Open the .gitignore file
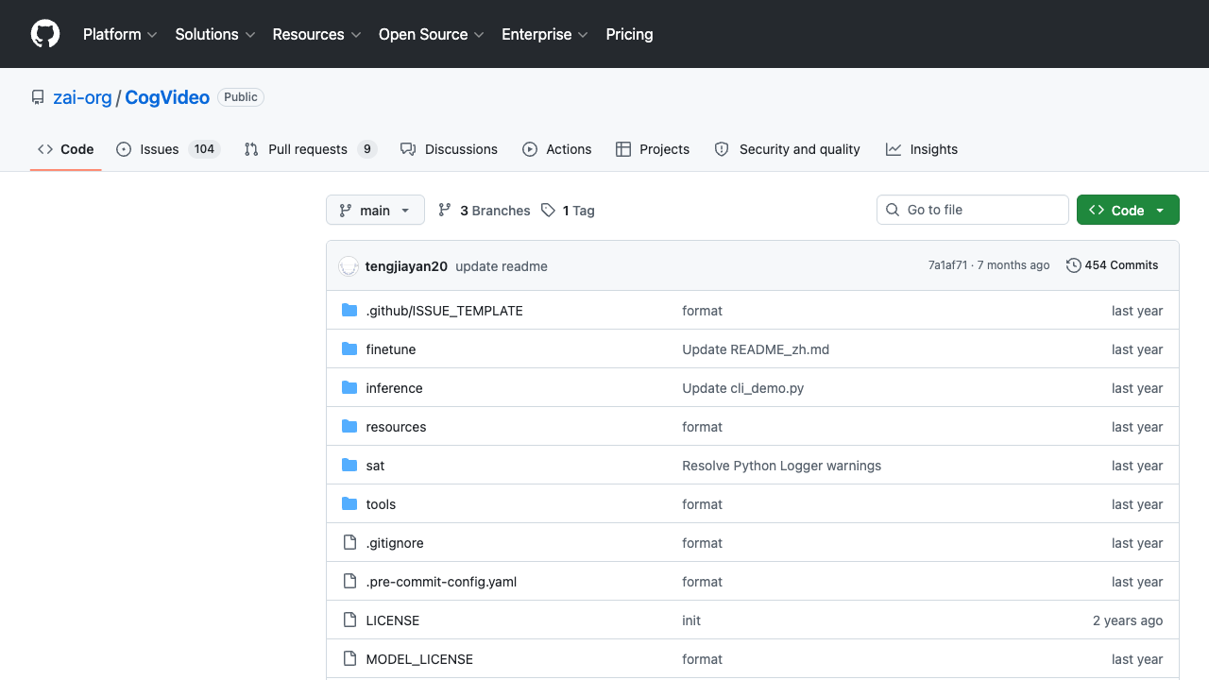 point(395,543)
